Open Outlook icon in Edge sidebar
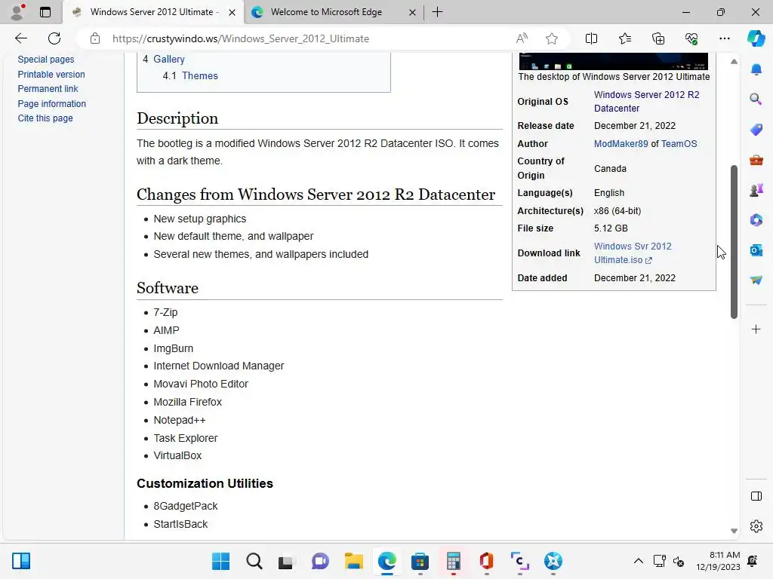The height and width of the screenshot is (579, 773). (x=756, y=250)
